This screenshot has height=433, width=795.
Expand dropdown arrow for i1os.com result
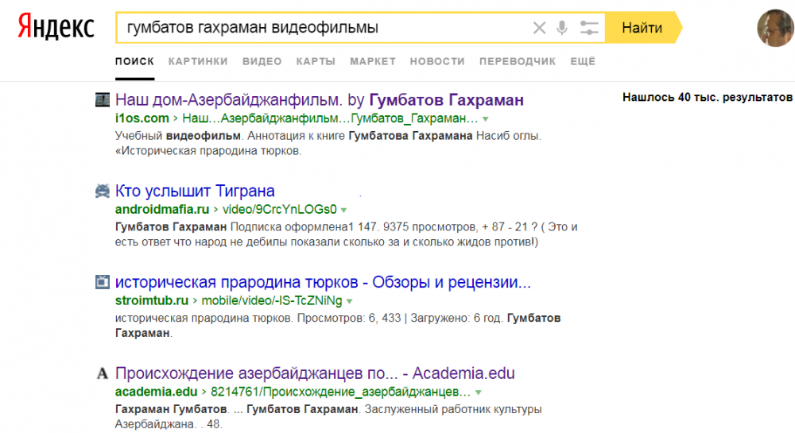[486, 119]
